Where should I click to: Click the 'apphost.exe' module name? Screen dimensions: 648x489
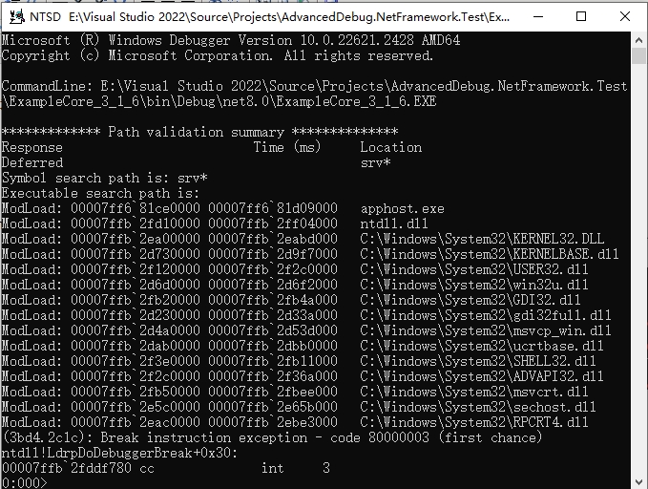[x=402, y=208]
